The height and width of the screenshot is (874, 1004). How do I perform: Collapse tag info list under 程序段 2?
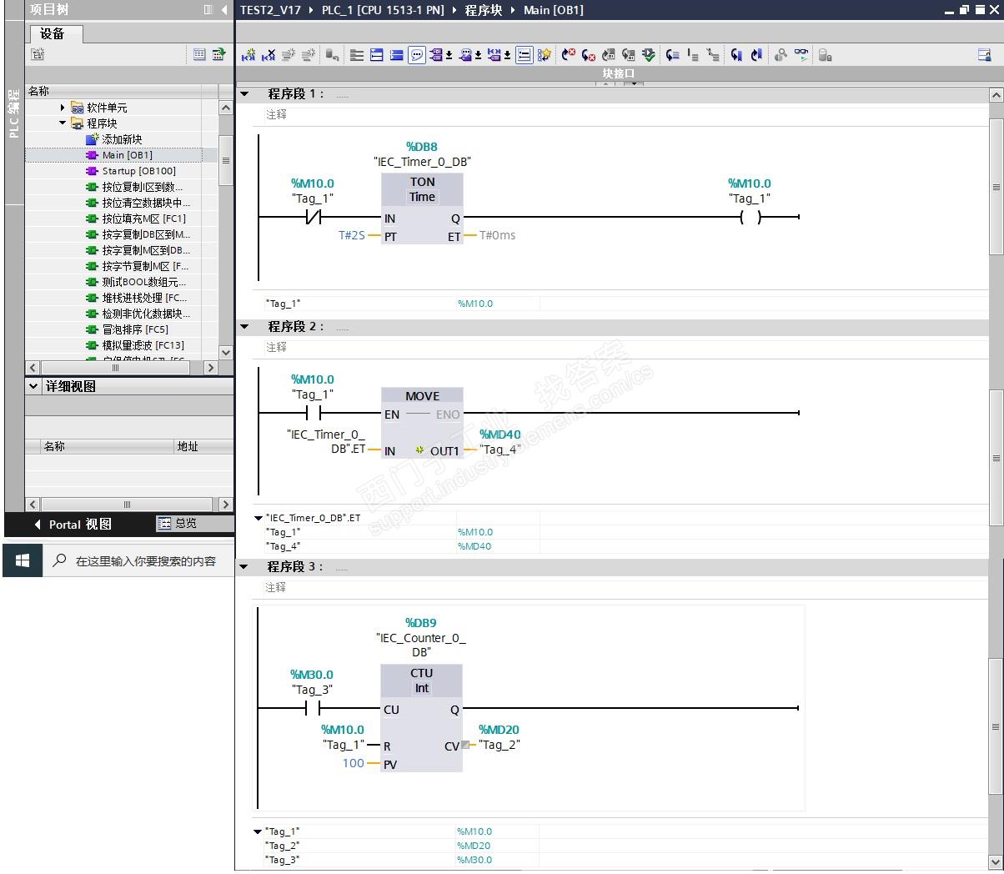coord(259,518)
